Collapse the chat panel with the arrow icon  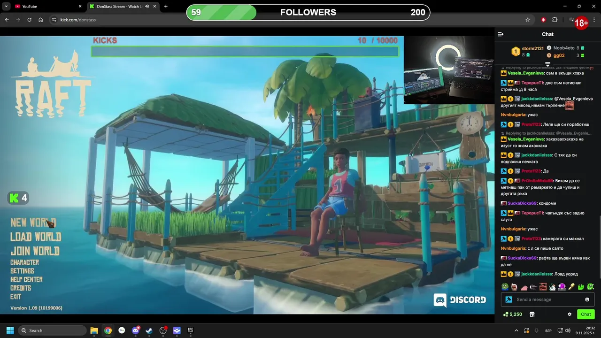pos(501,34)
